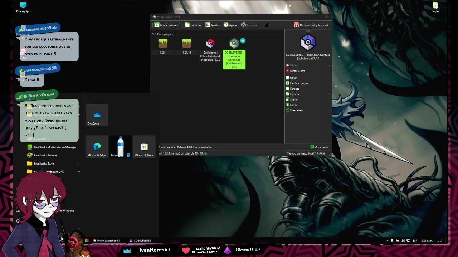Open instance Carpeta from side panel

(292, 89)
